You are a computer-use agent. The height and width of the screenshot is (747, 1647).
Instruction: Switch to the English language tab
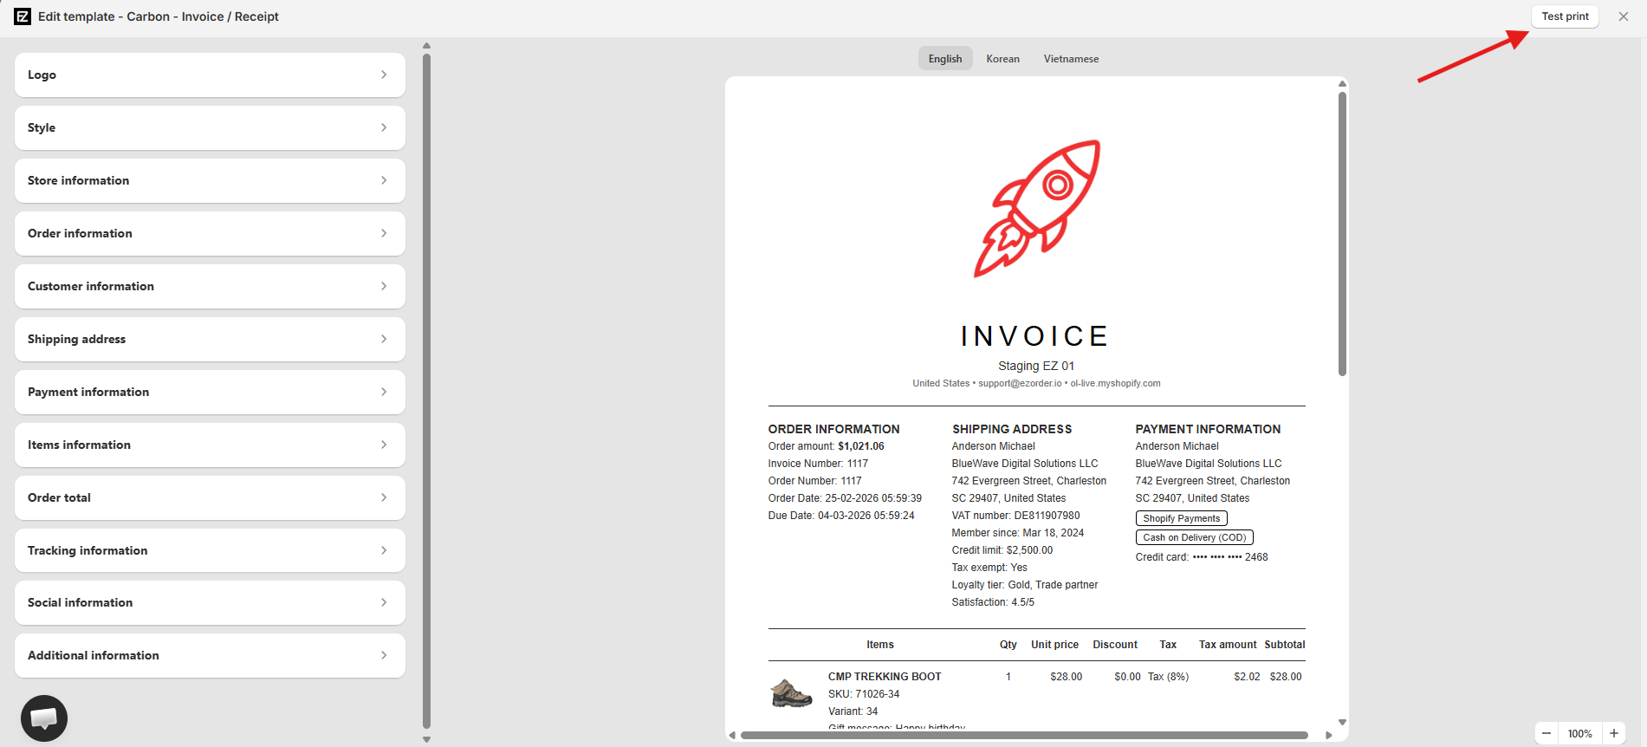[x=945, y=58]
